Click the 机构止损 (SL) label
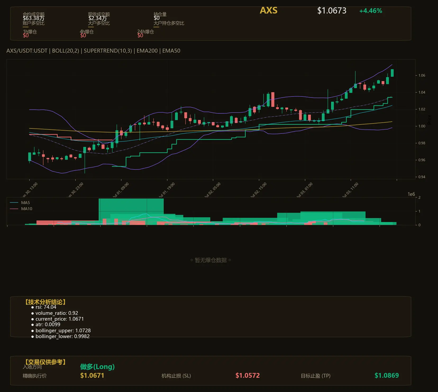The image size is (438, 392). click(x=176, y=376)
